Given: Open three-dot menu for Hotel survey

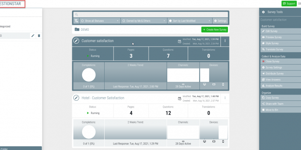Looking at the screenshot, I should pos(225,98).
